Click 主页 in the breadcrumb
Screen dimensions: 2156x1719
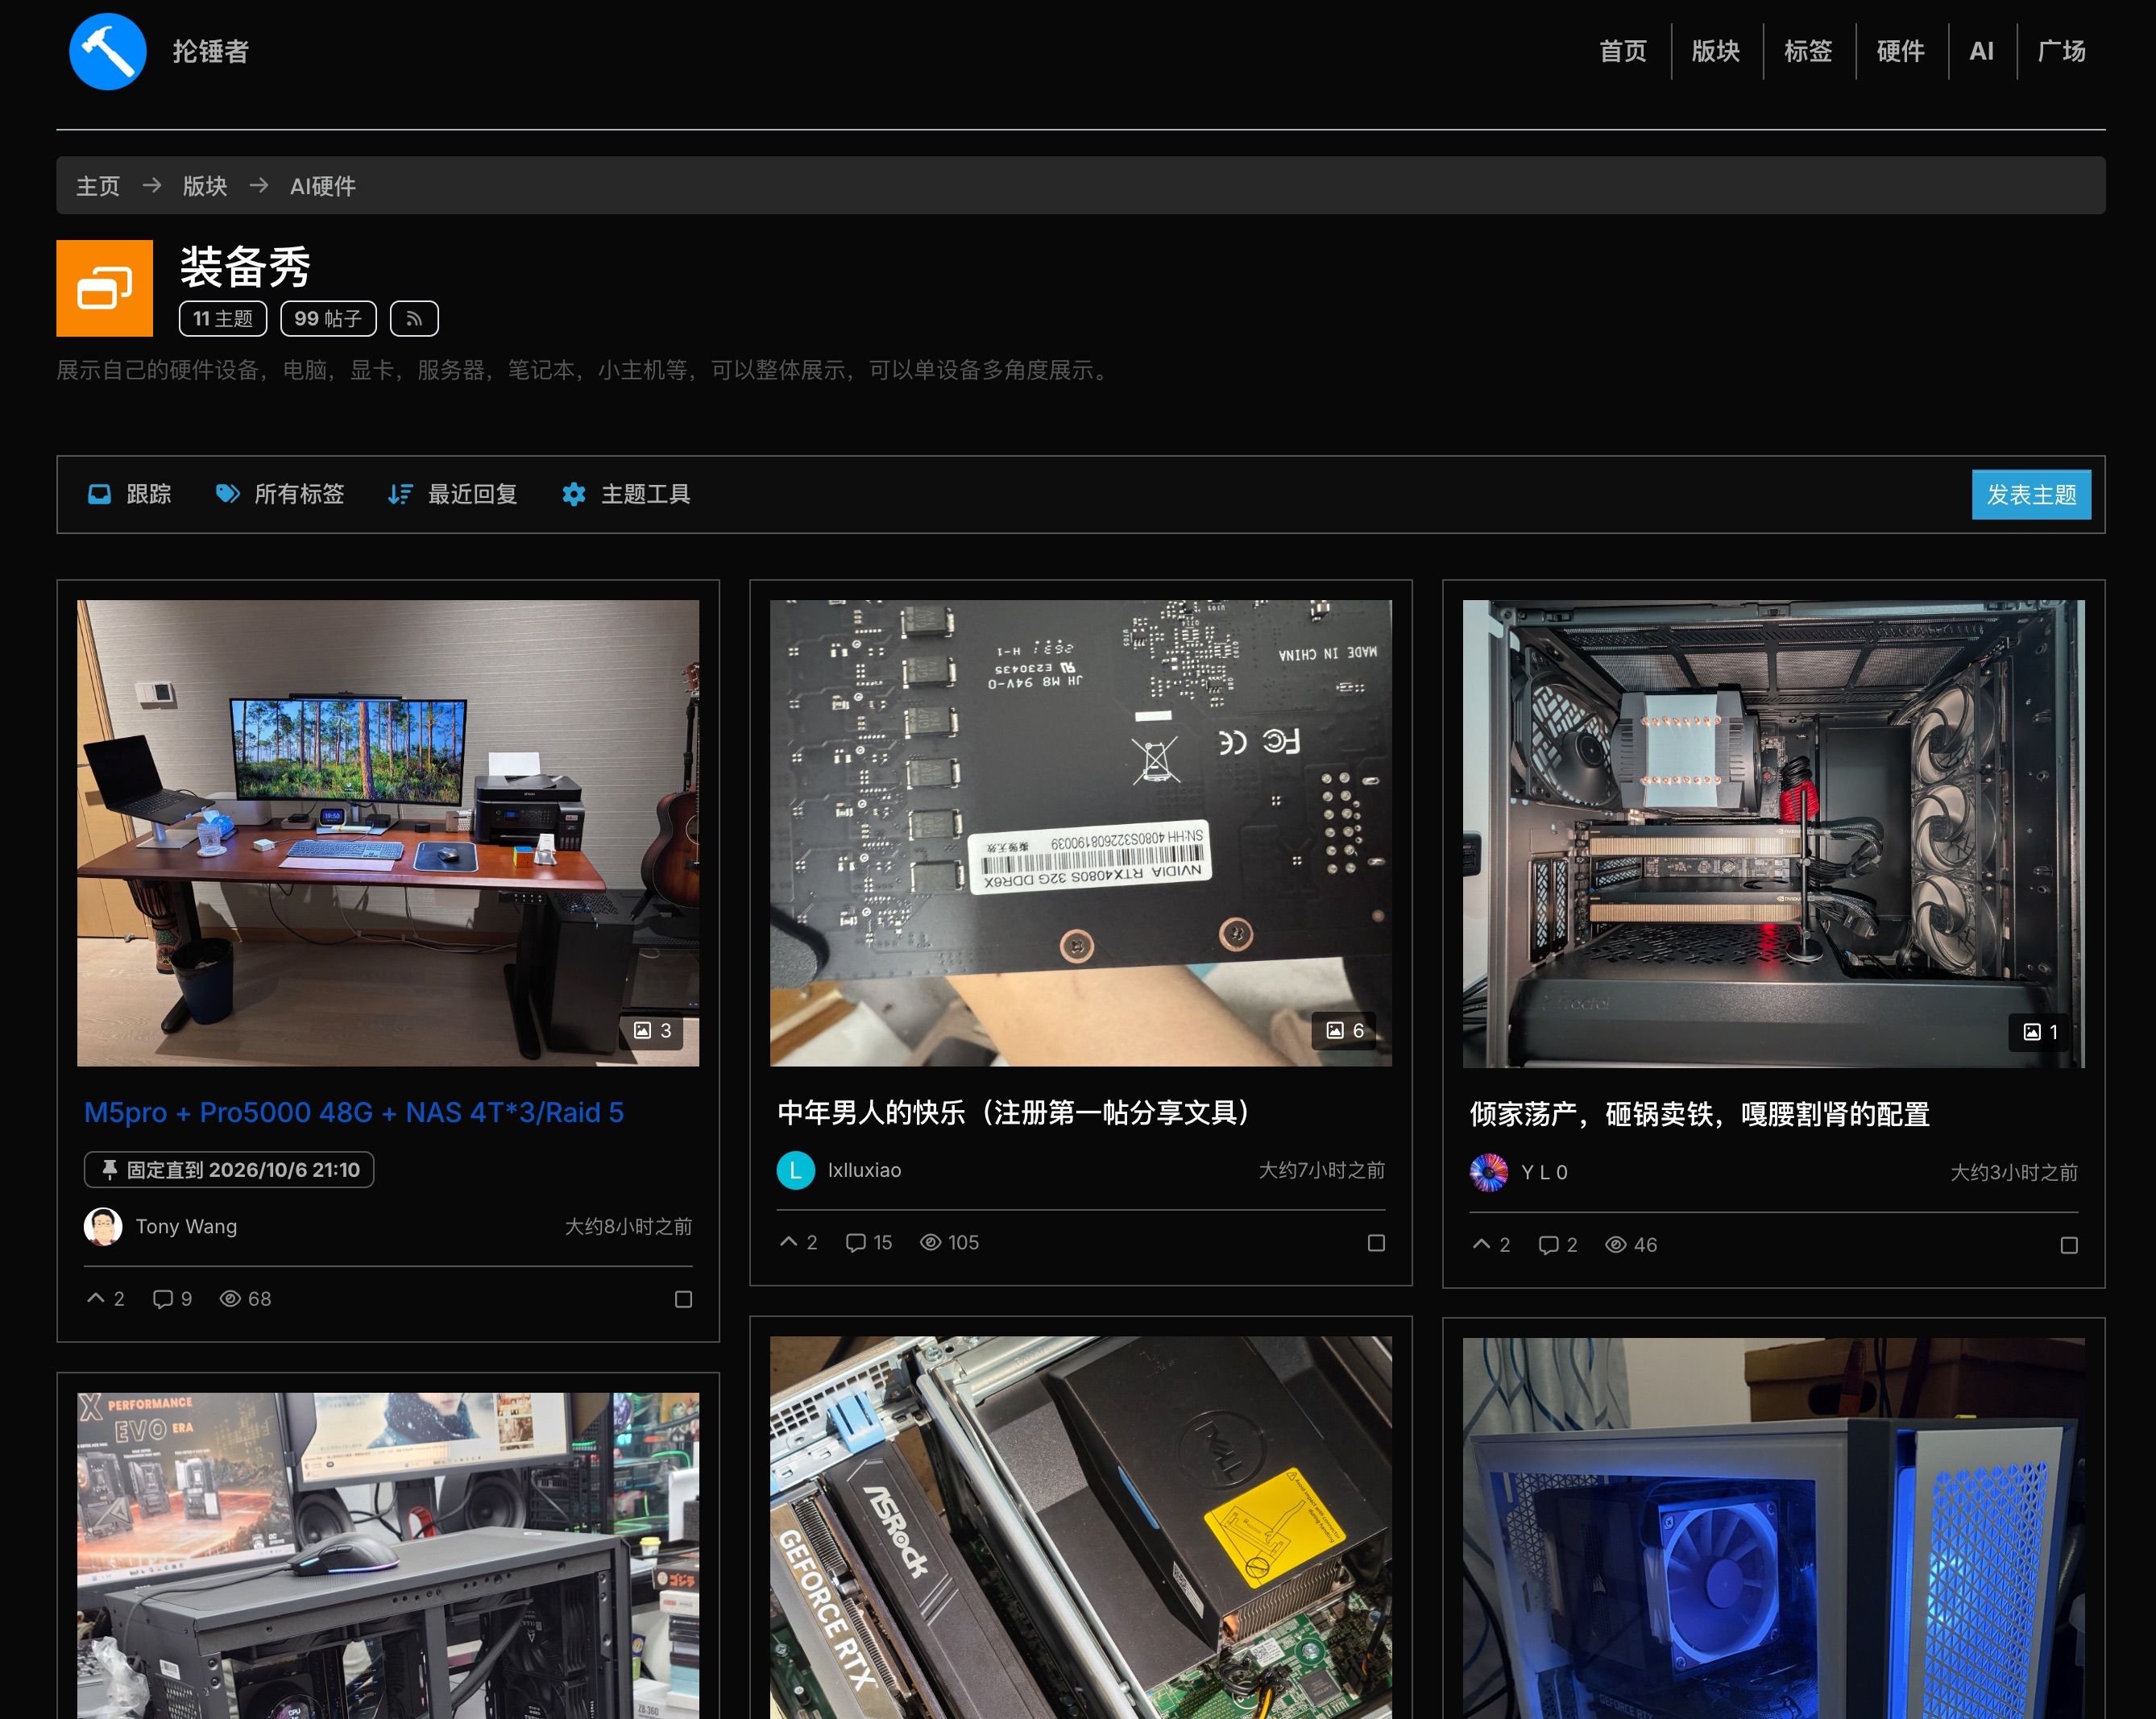(98, 186)
